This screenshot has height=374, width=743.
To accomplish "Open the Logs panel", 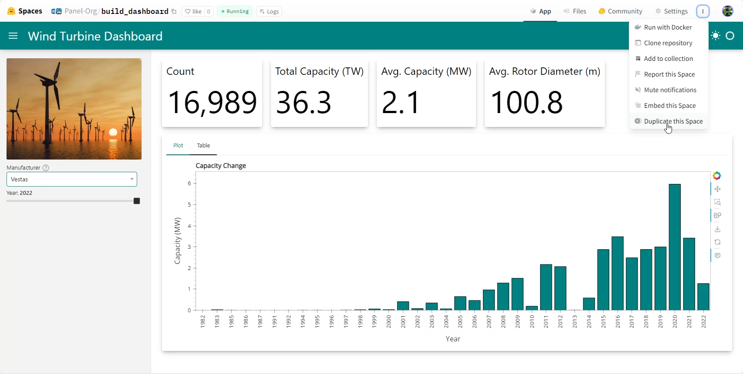I will [x=269, y=11].
